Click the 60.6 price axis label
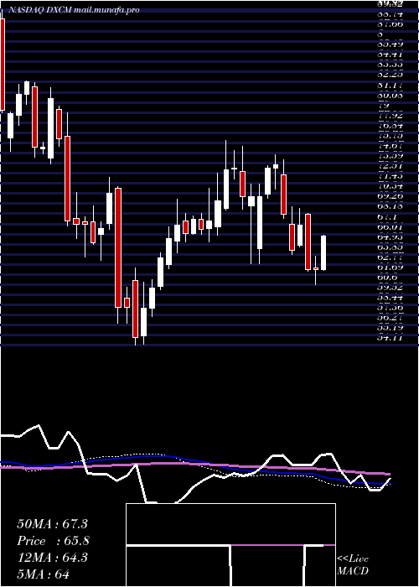Image resolution: width=419 pixels, height=587 pixels. click(387, 277)
